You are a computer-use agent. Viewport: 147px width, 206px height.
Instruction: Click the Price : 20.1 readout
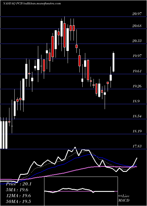(19, 184)
